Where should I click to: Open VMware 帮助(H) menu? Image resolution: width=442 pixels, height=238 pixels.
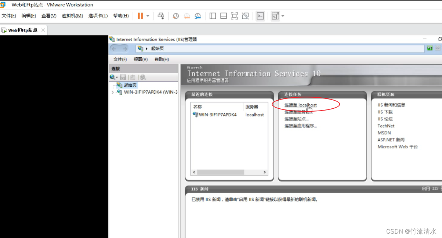[121, 16]
